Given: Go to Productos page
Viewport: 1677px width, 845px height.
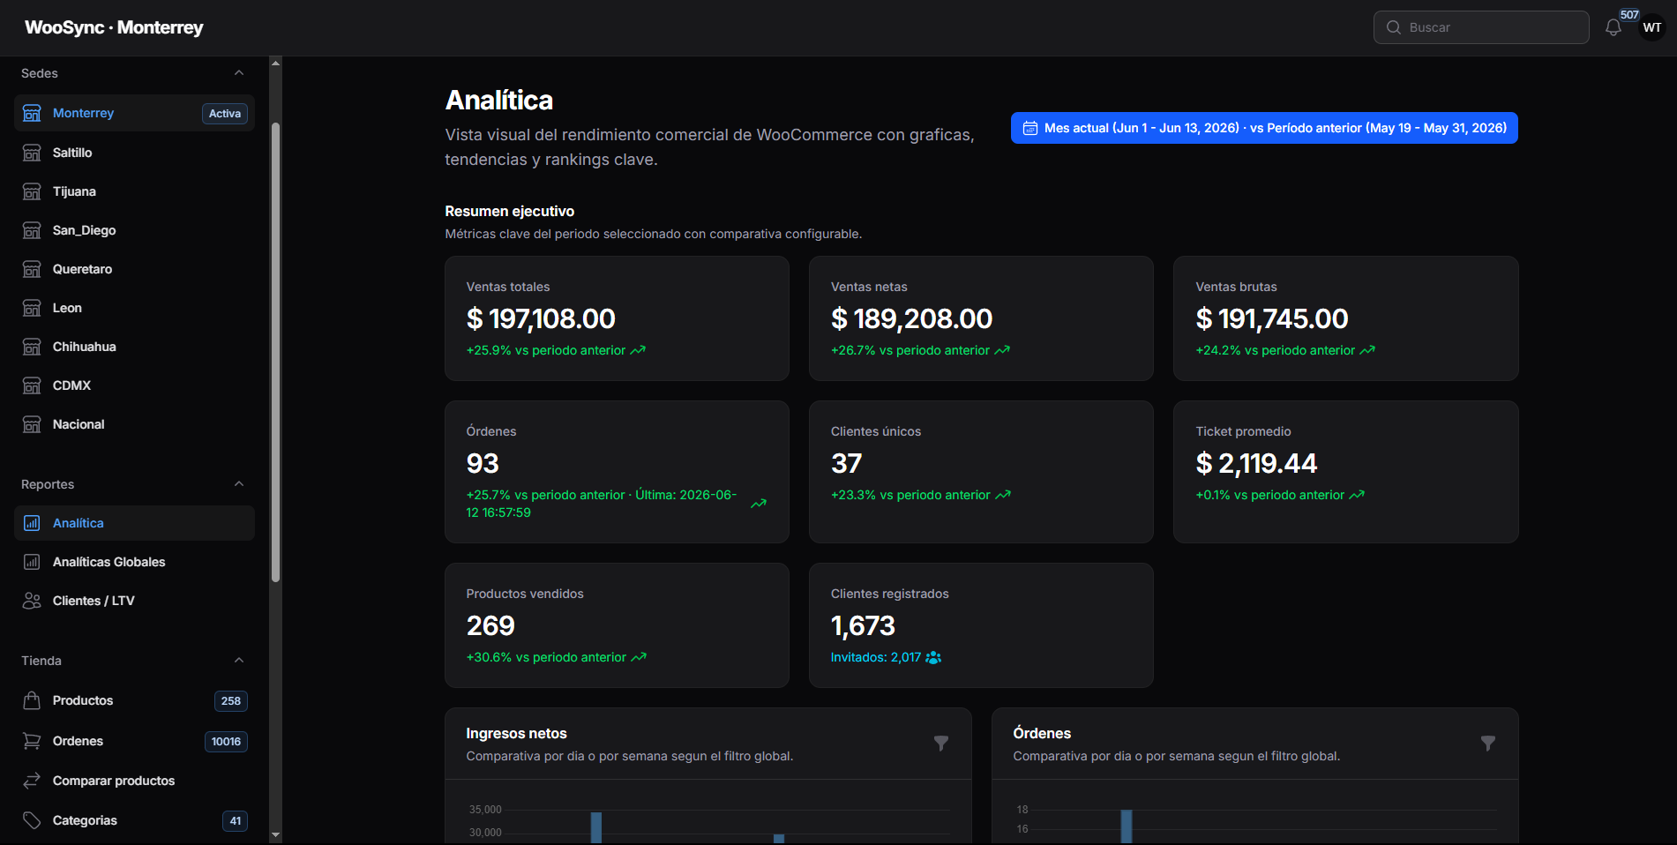Looking at the screenshot, I should pos(134,700).
